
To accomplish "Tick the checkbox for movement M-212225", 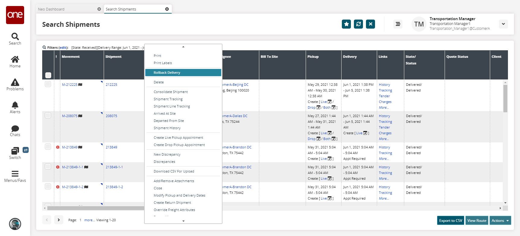I will point(48,84).
